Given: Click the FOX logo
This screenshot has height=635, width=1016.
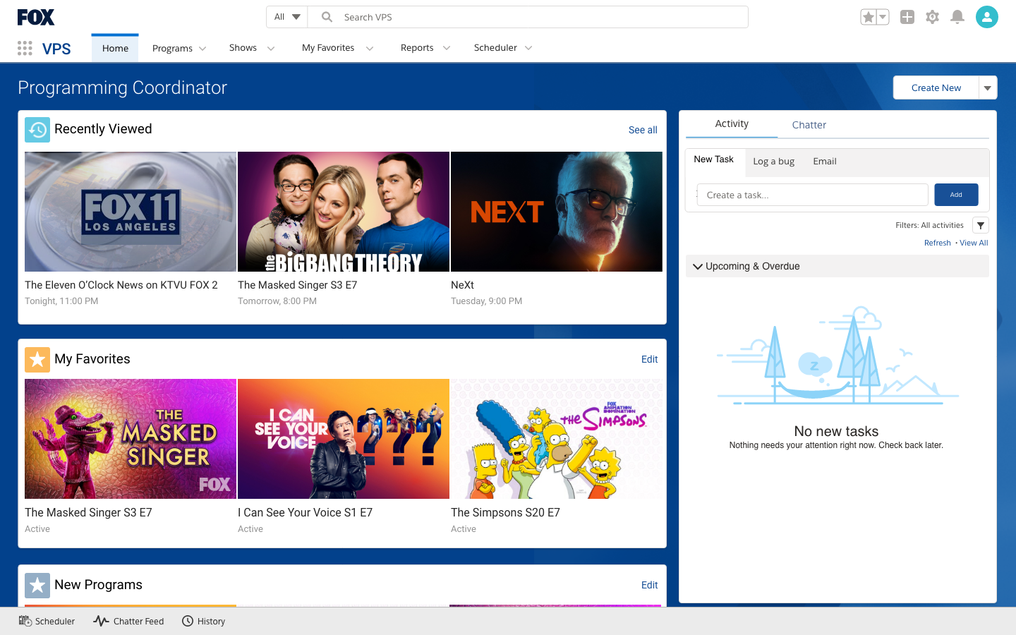Looking at the screenshot, I should pos(36,17).
